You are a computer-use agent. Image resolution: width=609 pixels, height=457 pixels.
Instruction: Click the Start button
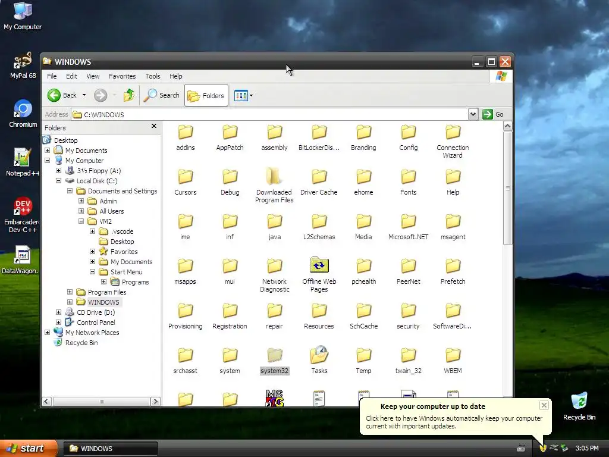coord(29,448)
